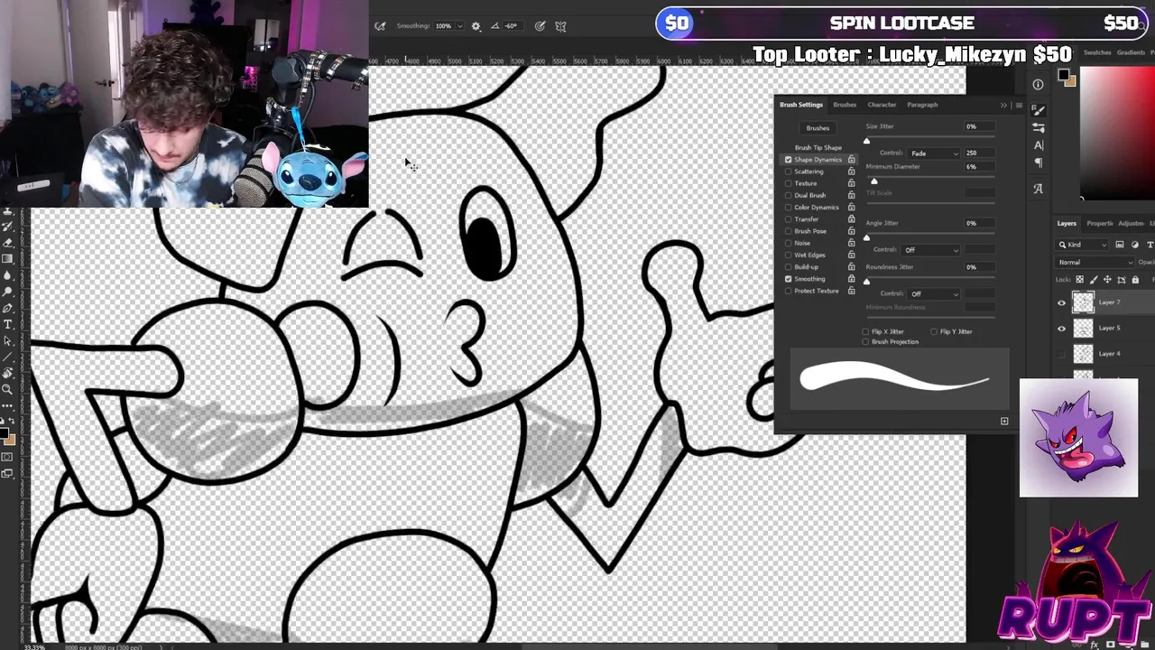Enable Flip Y Jitter checkbox

[934, 331]
